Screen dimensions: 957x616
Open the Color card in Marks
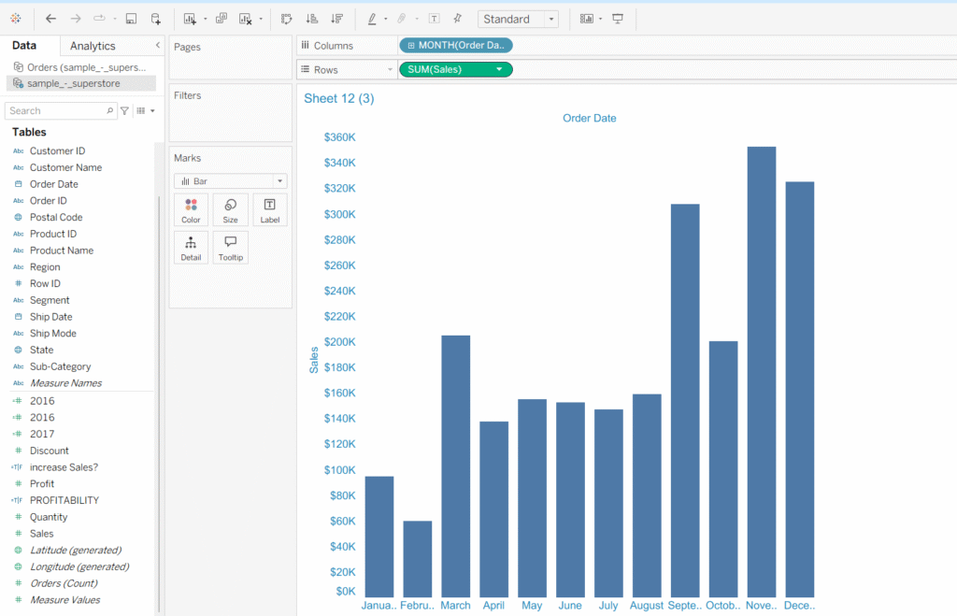191,210
